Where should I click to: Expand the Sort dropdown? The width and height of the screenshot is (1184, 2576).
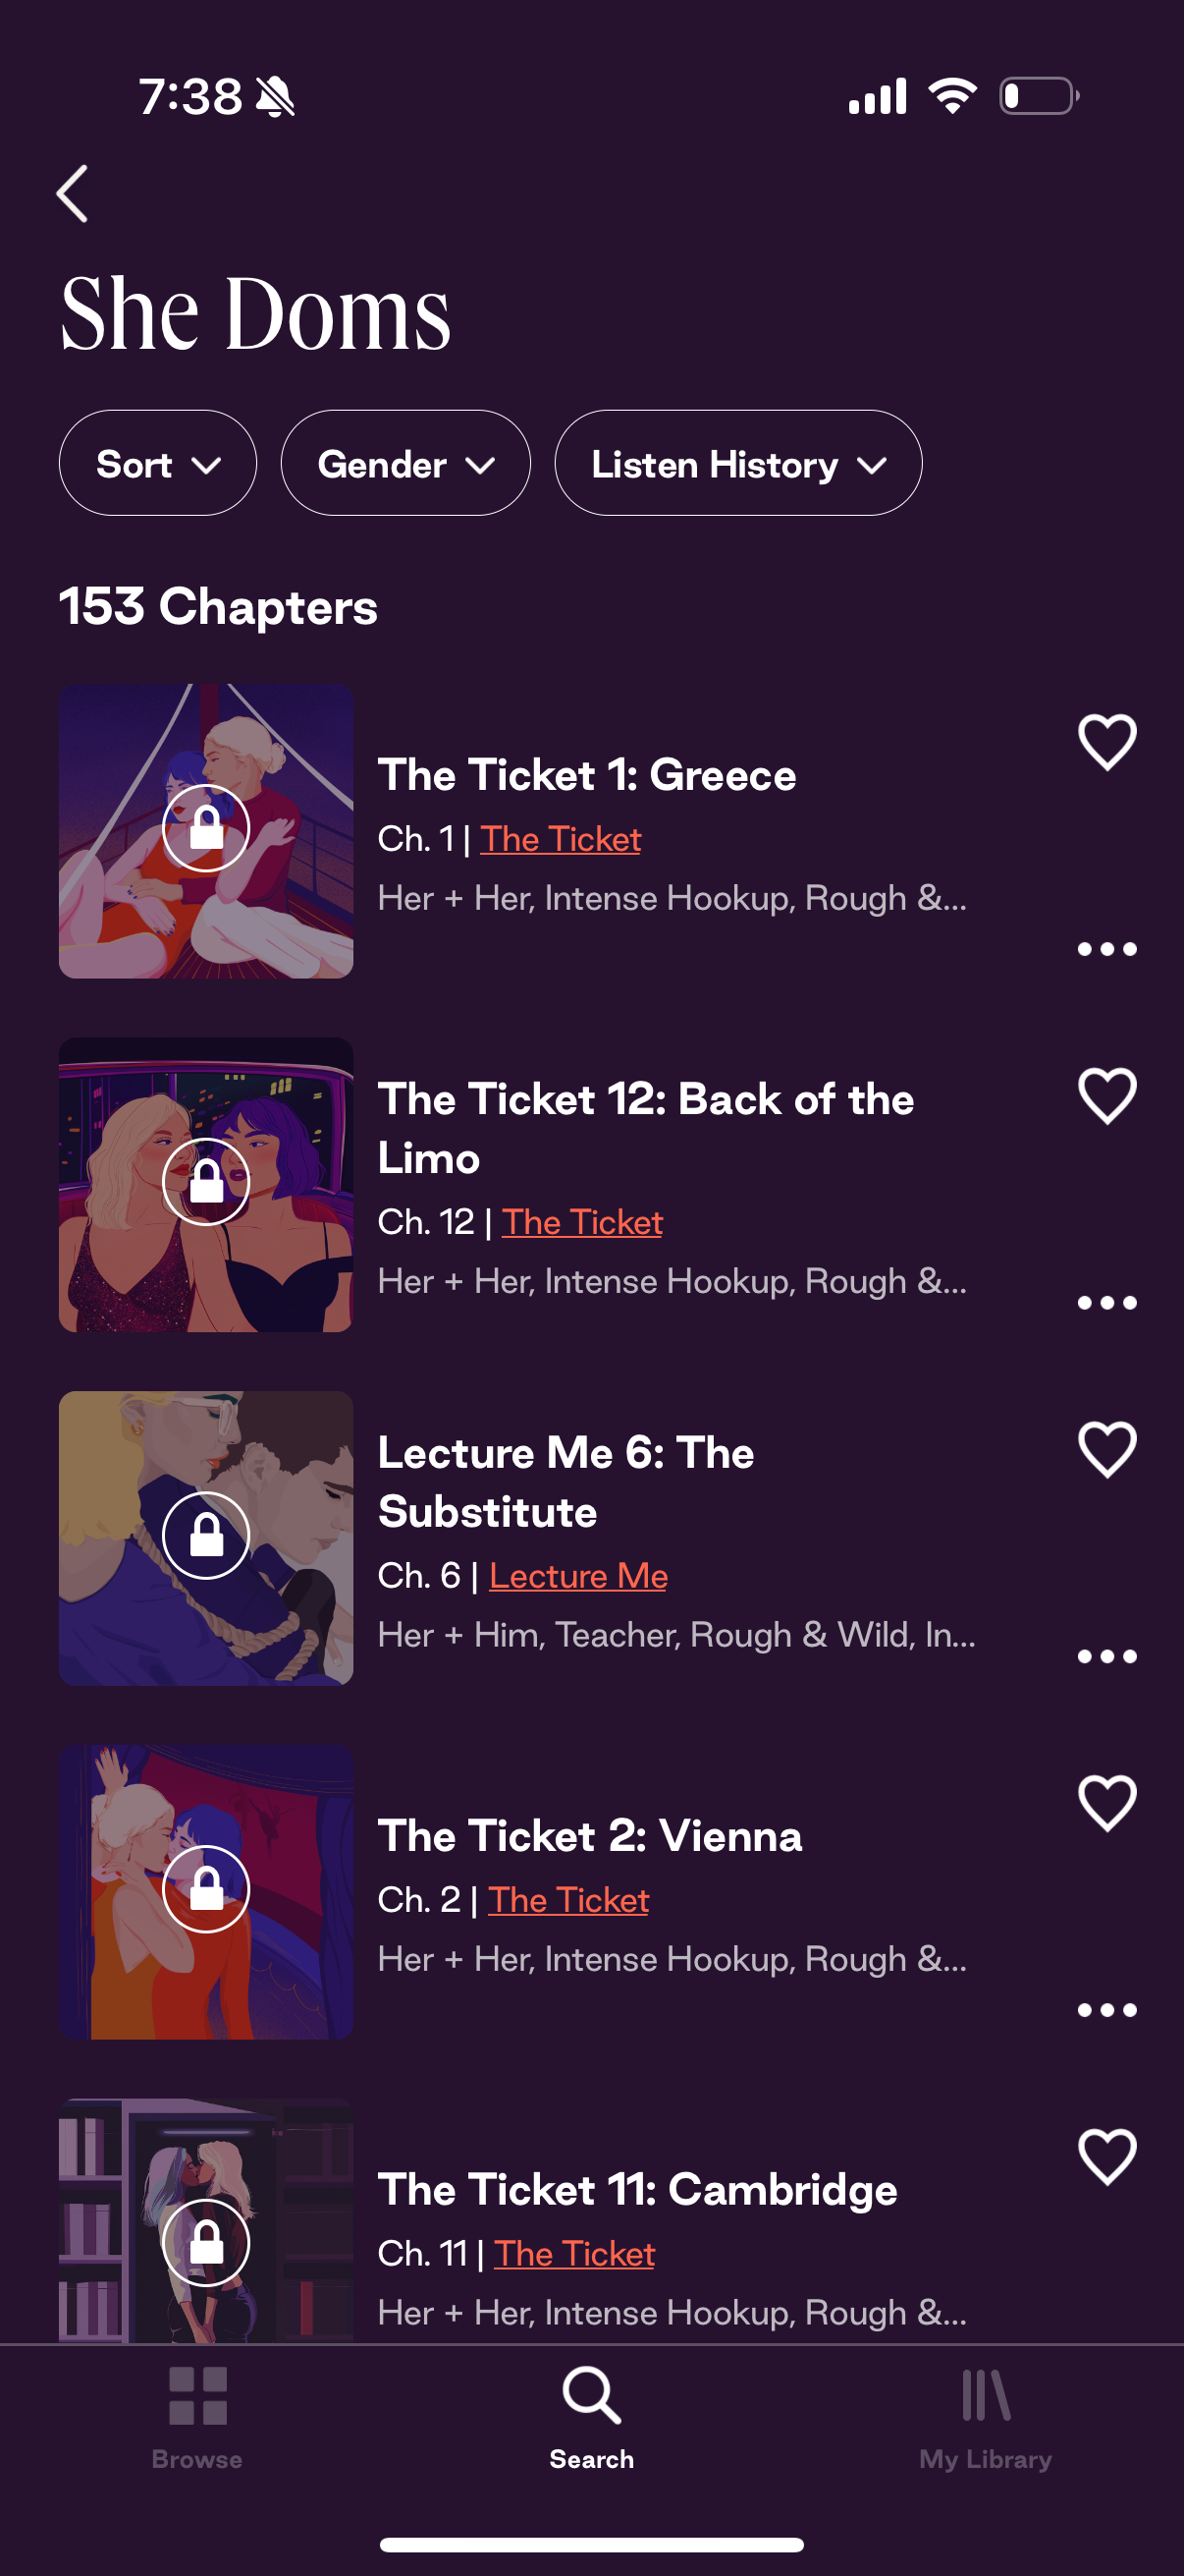click(x=158, y=464)
